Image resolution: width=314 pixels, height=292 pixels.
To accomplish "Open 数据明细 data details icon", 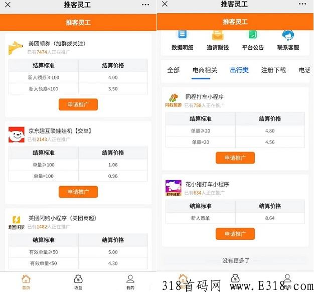I will 182,35.
